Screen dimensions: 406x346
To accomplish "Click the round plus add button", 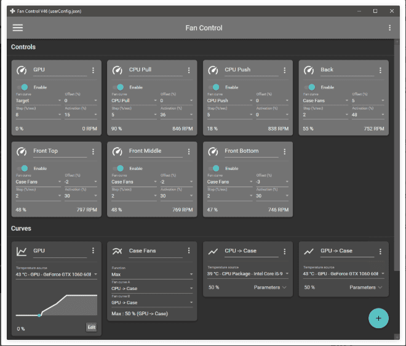I will pyautogui.click(x=378, y=318).
